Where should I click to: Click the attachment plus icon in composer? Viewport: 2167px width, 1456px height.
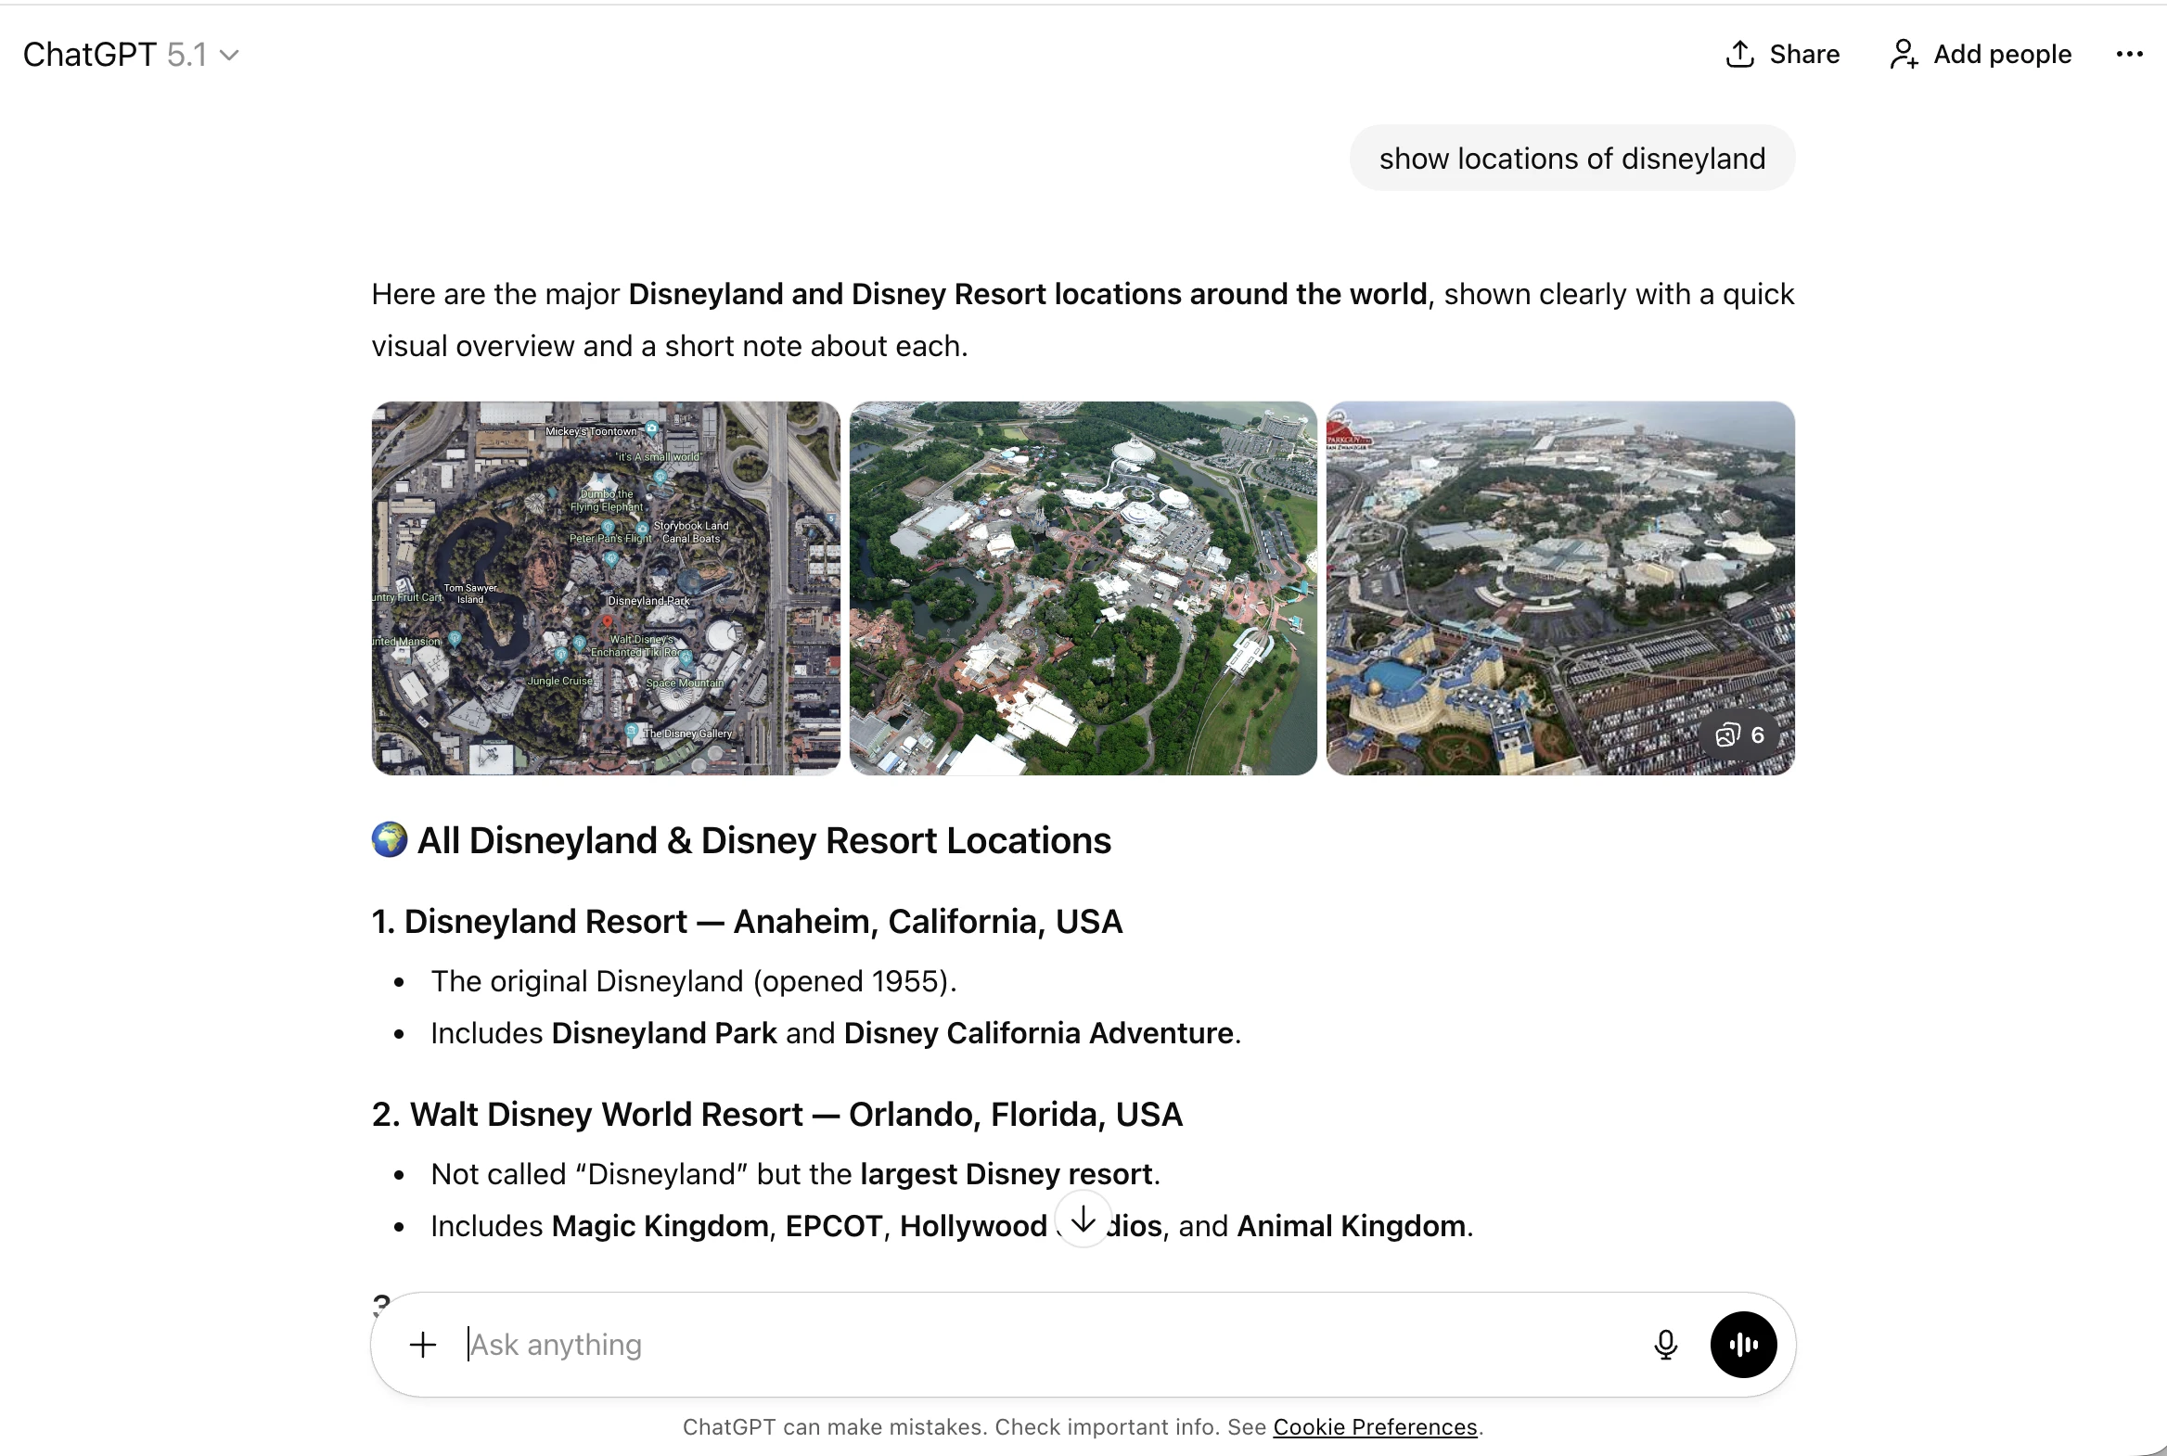424,1344
